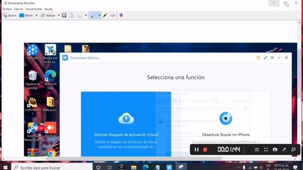Select the Eraser tool
Image resolution: width=303 pixels, height=170 pixels.
(113, 16)
